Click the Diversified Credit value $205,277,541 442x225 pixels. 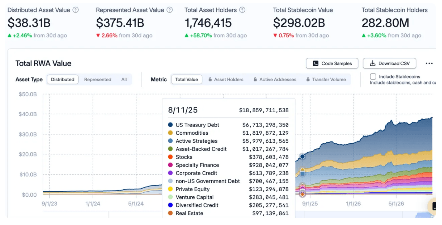[269, 205]
